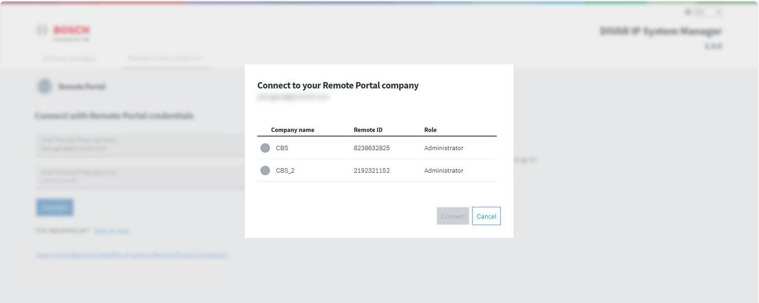Image resolution: width=759 pixels, height=303 pixels.
Task: Click the Company name column header
Action: pos(293,130)
